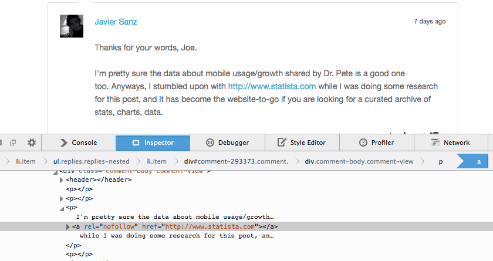The height and width of the screenshot is (261, 493).
Task: Click the Javier Sanz author link
Action: click(x=116, y=22)
